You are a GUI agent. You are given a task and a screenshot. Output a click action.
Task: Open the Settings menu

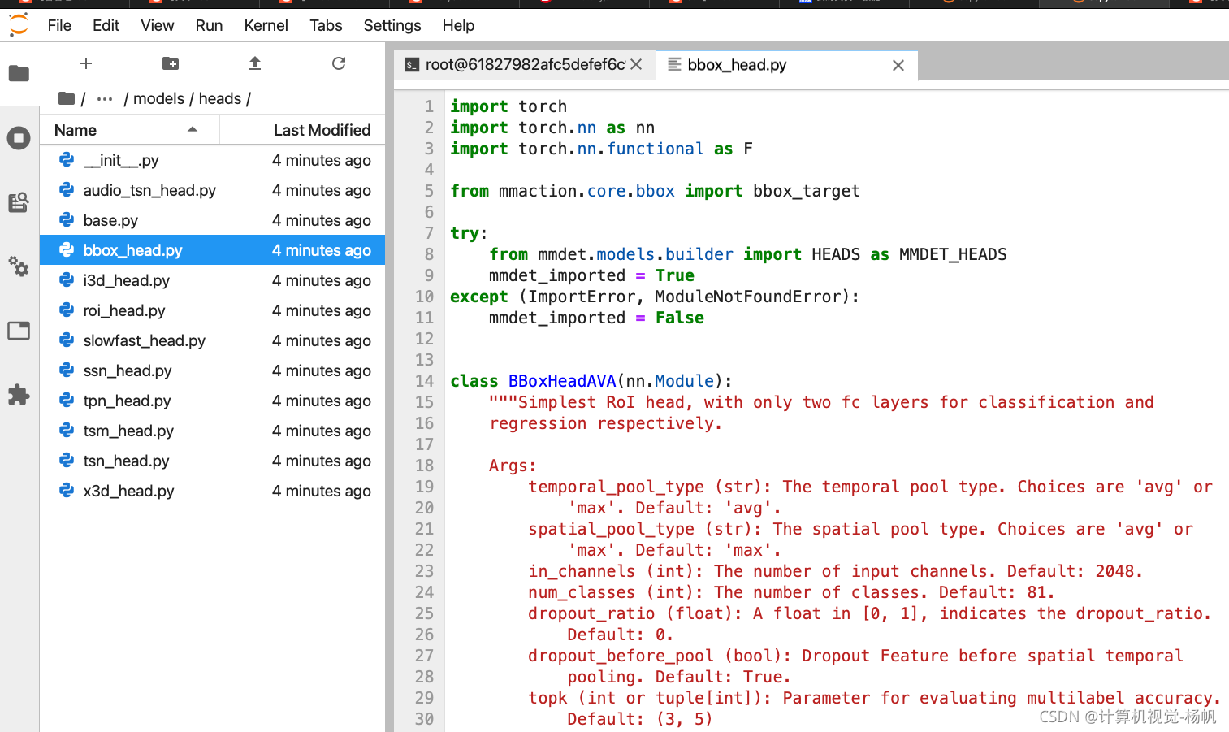pos(392,25)
